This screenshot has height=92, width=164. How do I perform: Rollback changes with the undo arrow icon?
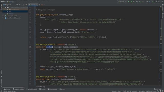[x=159, y=2]
